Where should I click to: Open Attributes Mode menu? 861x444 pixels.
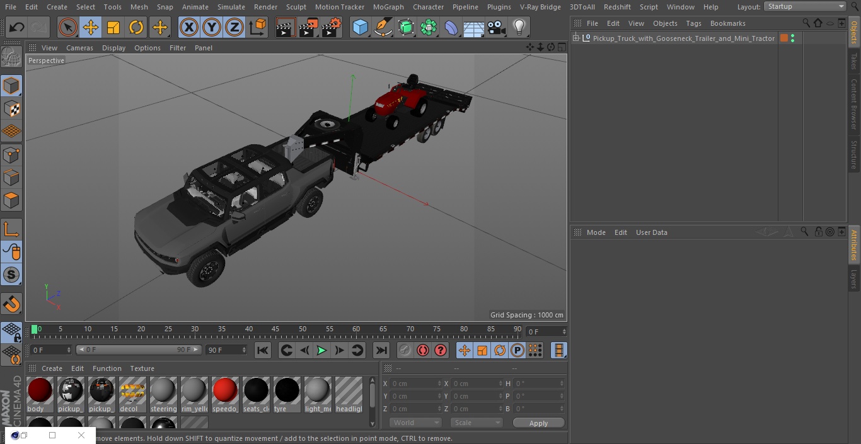596,232
